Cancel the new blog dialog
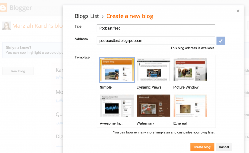Screen dimensions: 249x153 [224, 147]
